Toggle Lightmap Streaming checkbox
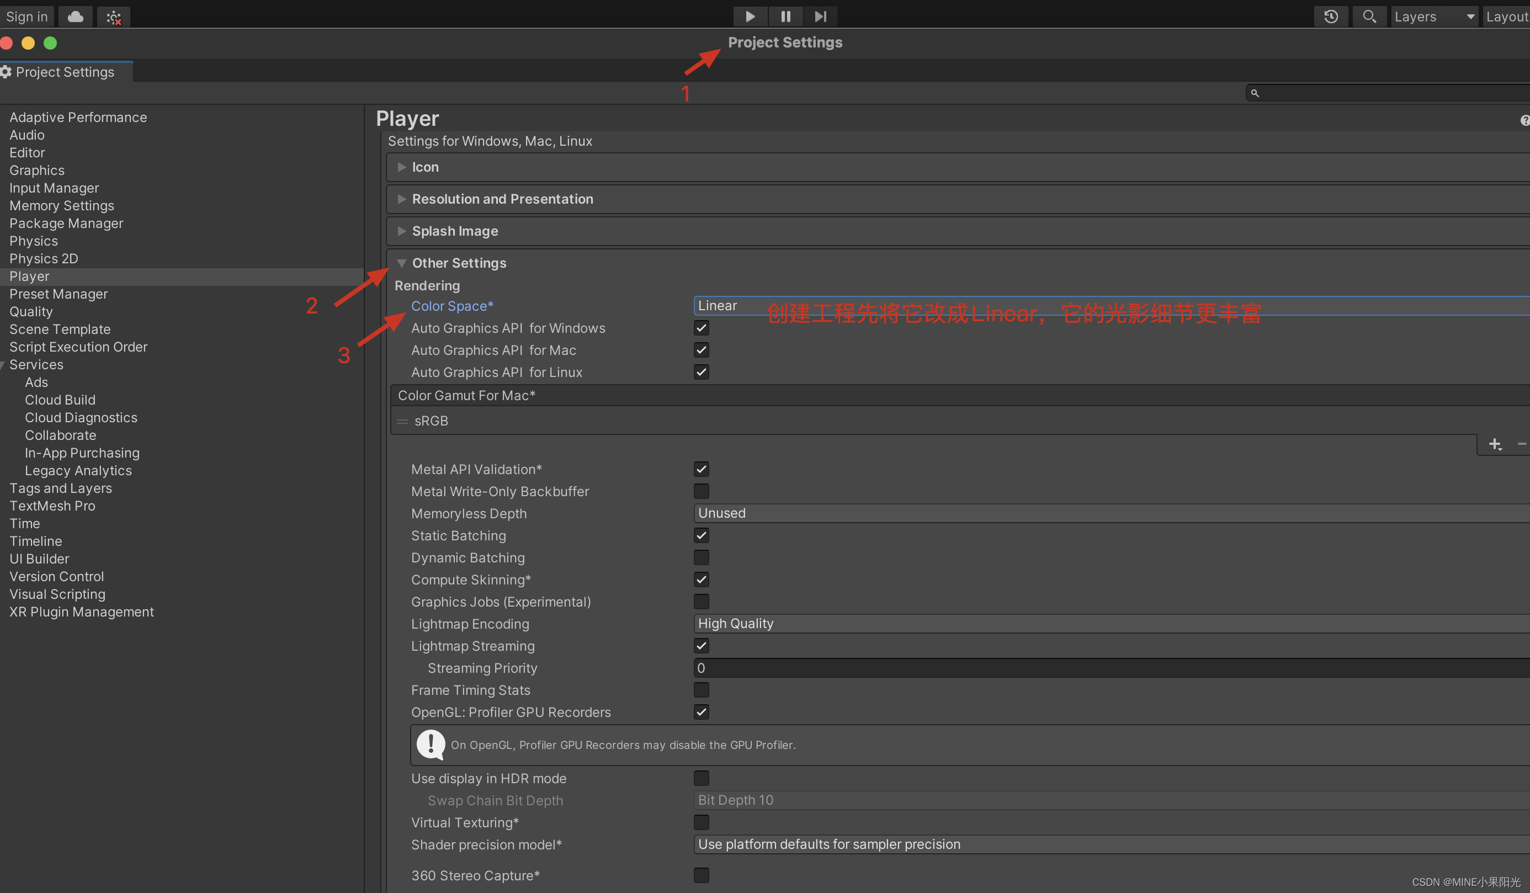The width and height of the screenshot is (1530, 893). pos(702,645)
